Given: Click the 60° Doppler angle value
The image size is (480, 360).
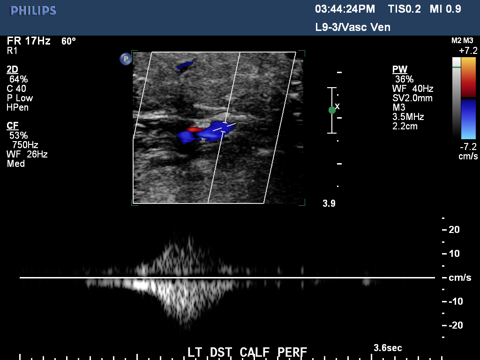Looking at the screenshot, I should pyautogui.click(x=68, y=41).
